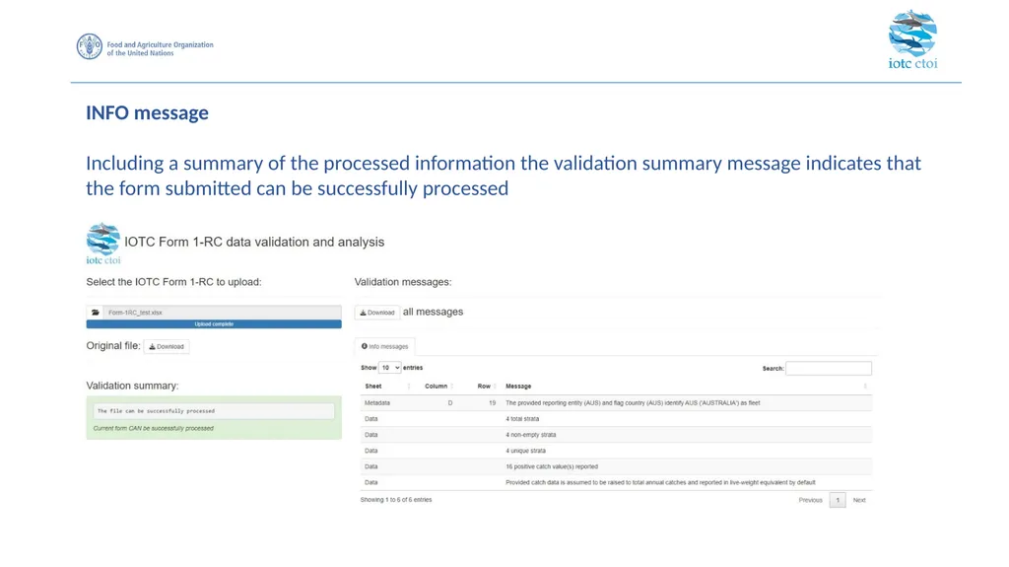This screenshot has height=567, width=1009.
Task: Select page 1 in pagination
Action: coord(838,500)
